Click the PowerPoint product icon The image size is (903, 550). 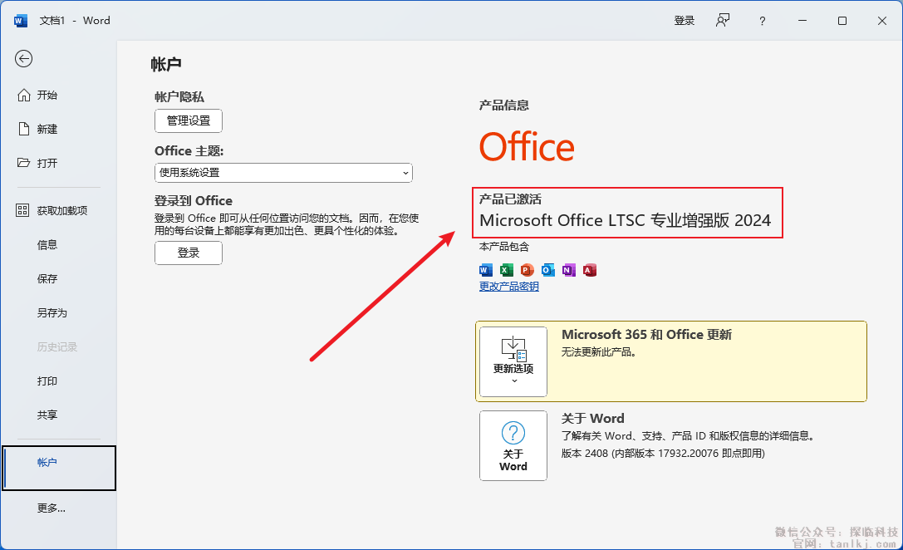527,269
